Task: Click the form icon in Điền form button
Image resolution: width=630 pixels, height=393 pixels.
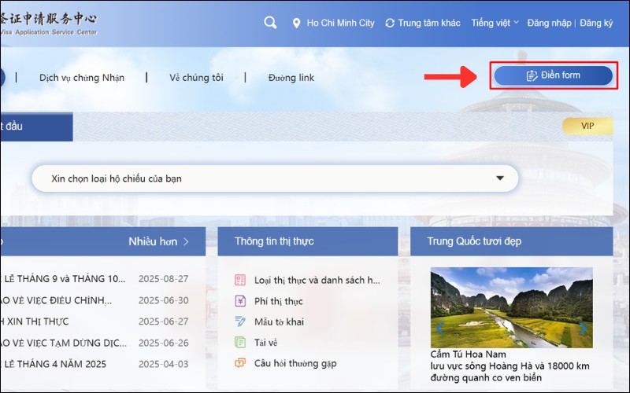Action: click(532, 75)
